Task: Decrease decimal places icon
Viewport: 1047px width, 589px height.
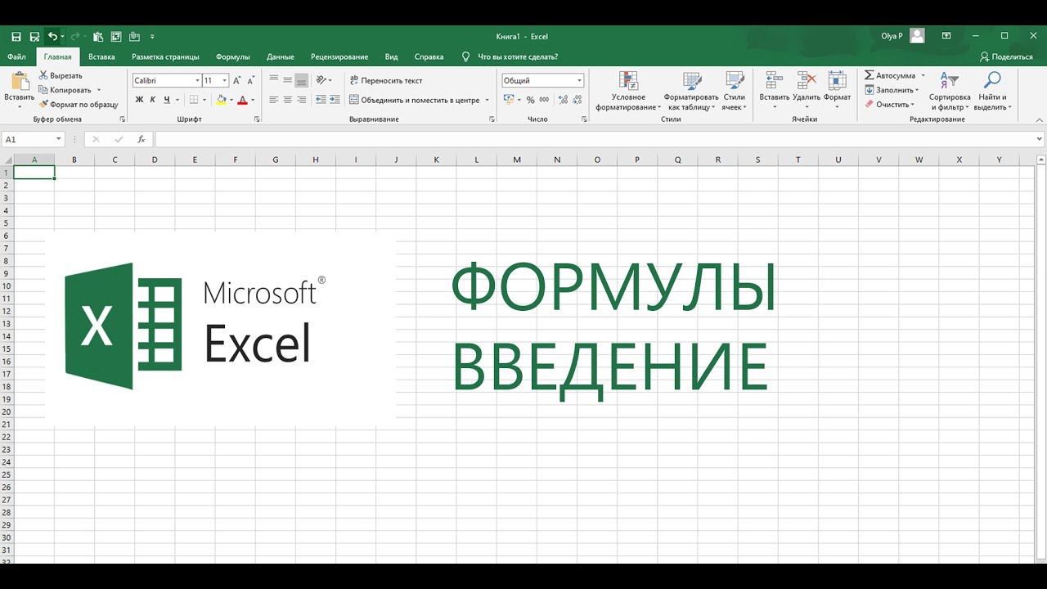Action: 577,100
